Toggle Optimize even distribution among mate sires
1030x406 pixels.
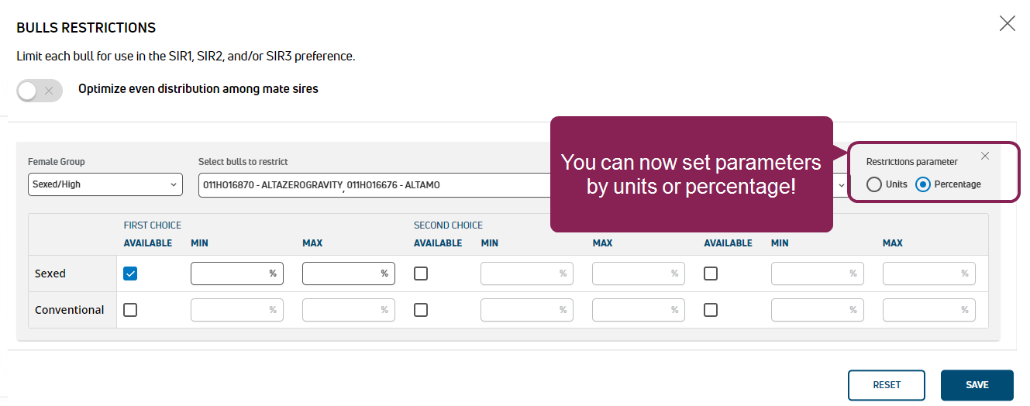tap(40, 91)
